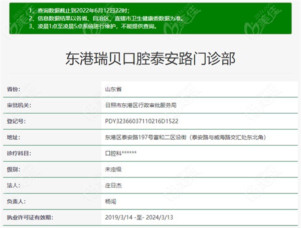This screenshot has height=228, width=301.
Task: Select the value 山东省
Action: (113, 89)
